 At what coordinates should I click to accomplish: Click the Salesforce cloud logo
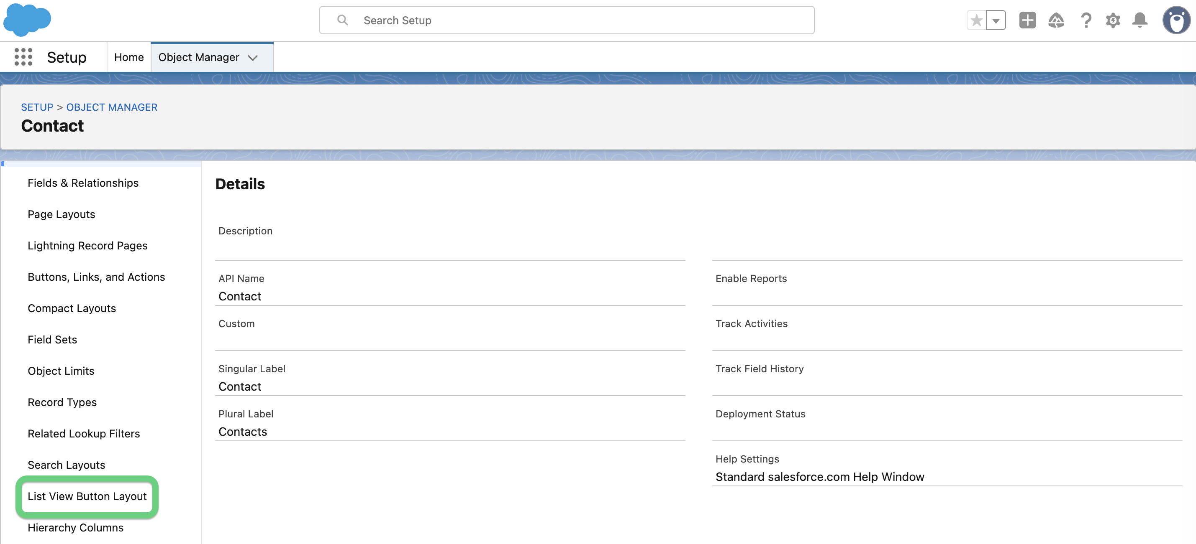27,20
